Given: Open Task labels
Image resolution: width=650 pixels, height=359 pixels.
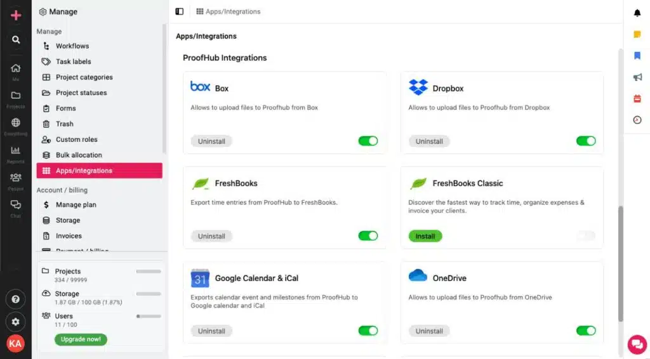Looking at the screenshot, I should 100,61.
